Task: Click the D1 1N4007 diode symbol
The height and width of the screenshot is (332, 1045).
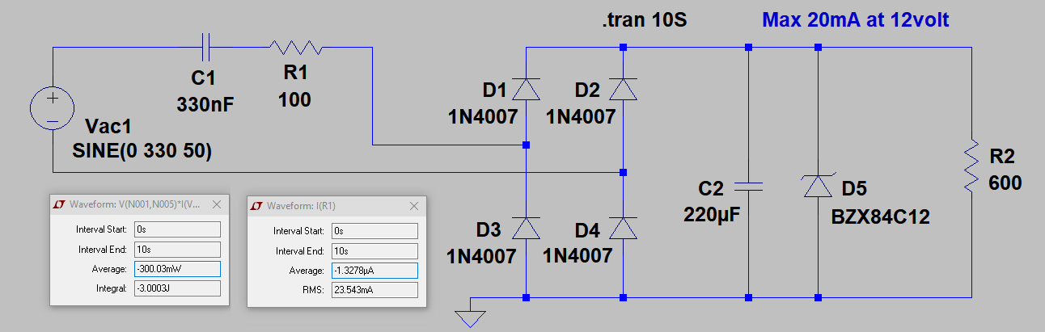Action: coord(527,89)
